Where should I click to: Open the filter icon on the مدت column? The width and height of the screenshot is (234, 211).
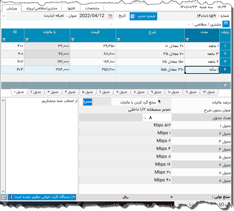click(x=186, y=39)
